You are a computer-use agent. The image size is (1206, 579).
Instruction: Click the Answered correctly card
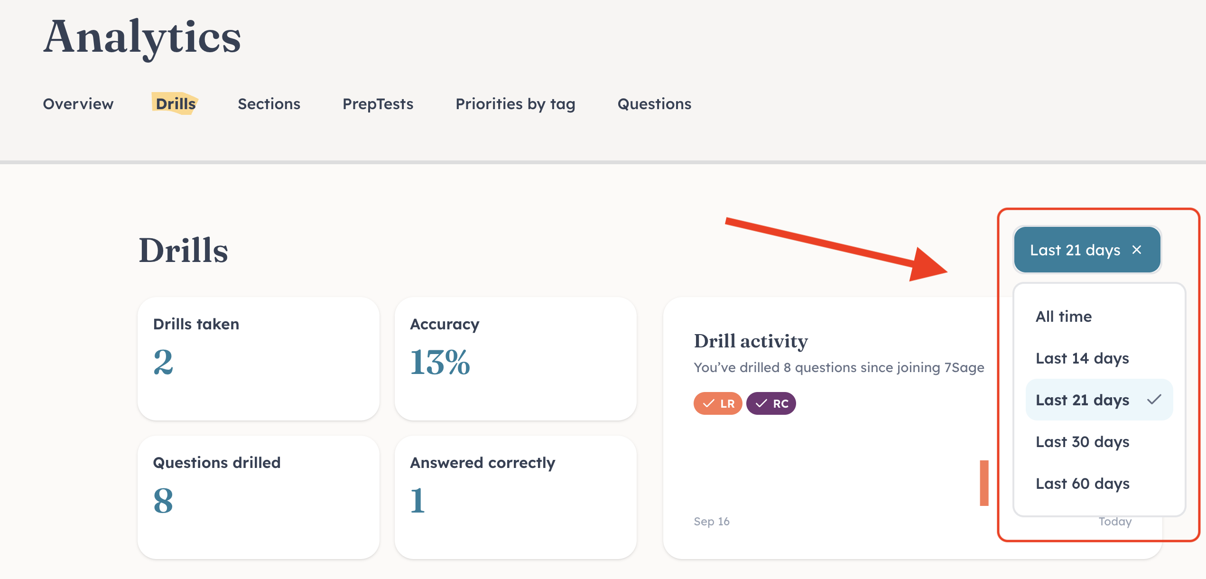[515, 497]
